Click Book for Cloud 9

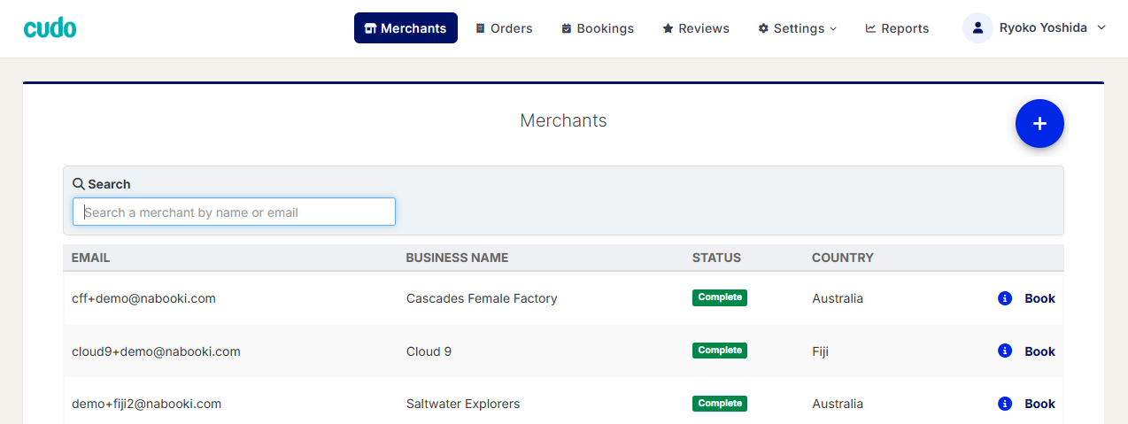coord(1039,351)
